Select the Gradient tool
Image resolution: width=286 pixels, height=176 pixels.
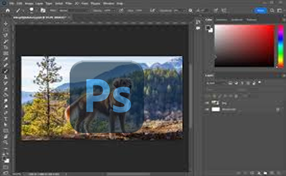[6, 95]
